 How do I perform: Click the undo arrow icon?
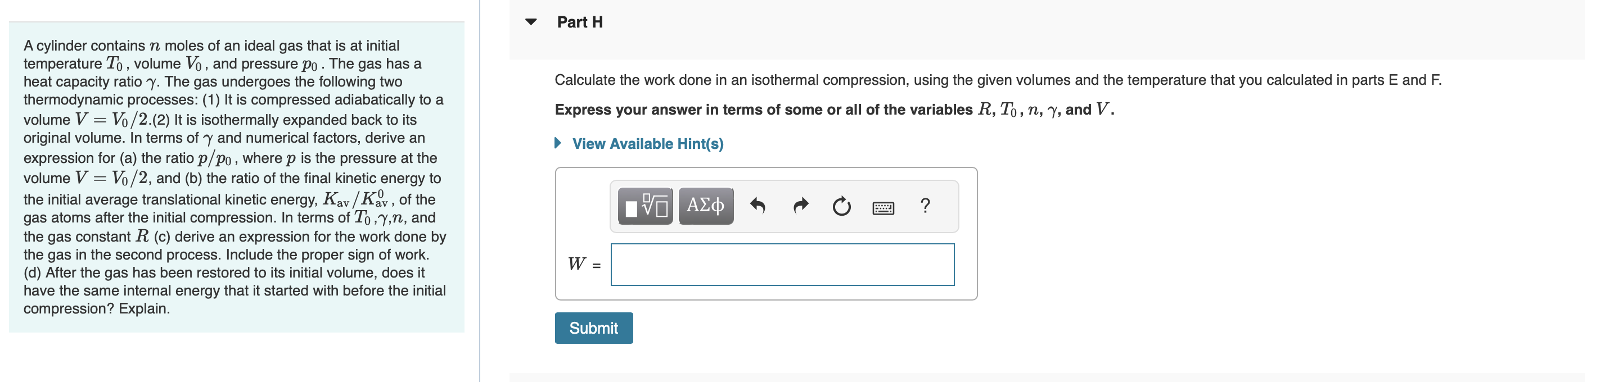click(x=758, y=206)
